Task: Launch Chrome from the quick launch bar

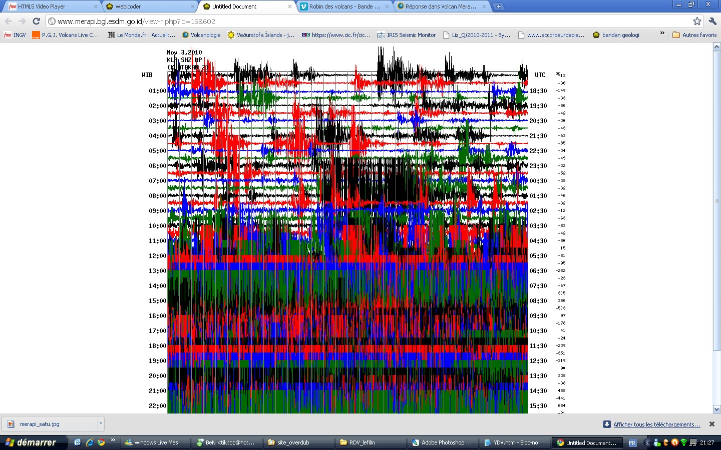Action: tap(101, 442)
